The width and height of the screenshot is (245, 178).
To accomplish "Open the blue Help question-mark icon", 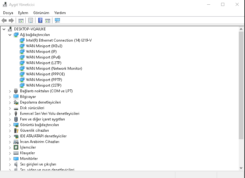I will tap(40, 20).
